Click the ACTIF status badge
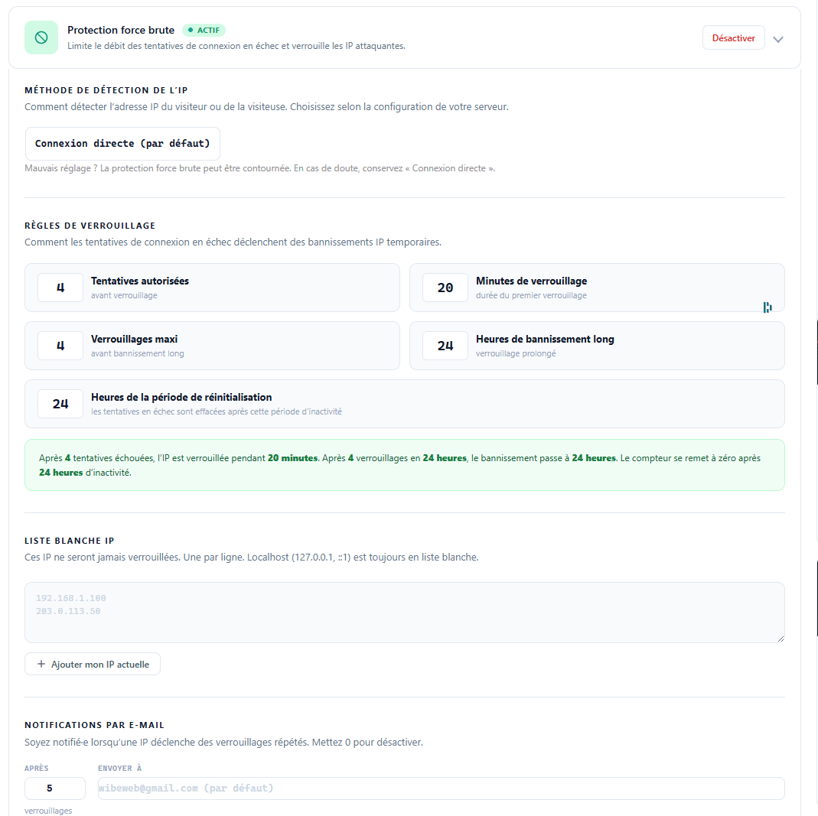 (x=204, y=30)
